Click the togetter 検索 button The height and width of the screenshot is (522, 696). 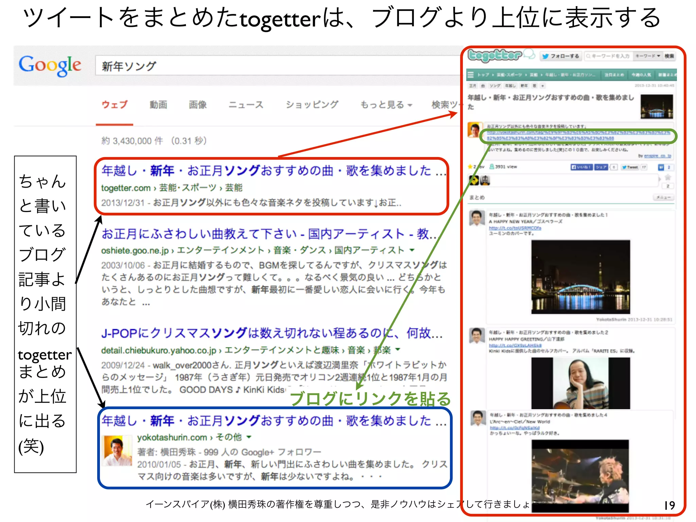[x=669, y=56]
